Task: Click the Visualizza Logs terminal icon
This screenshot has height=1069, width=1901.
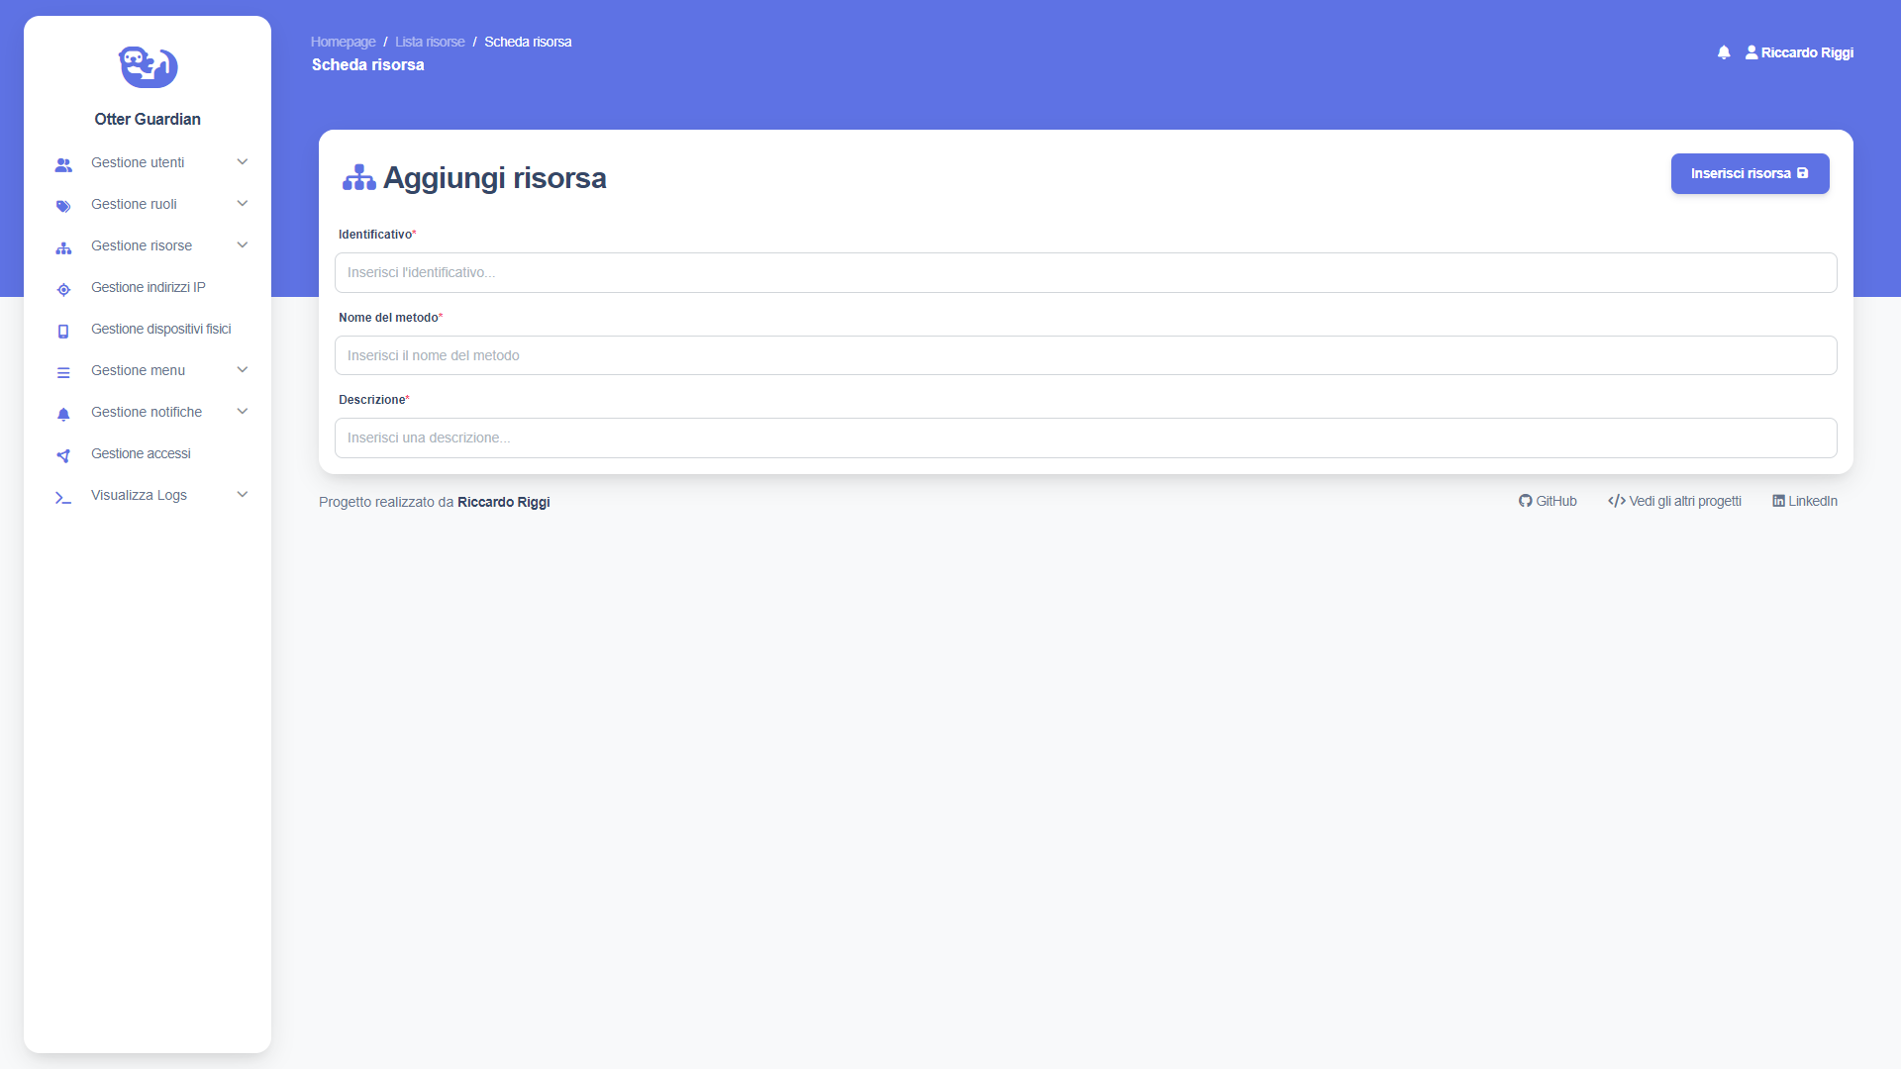Action: 63,497
